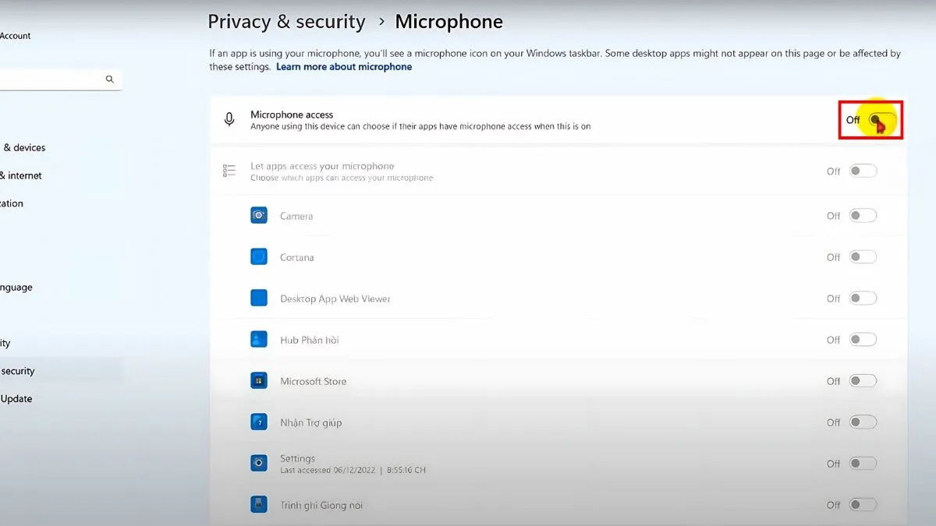
Task: Click the Cortana app icon
Action: point(259,257)
